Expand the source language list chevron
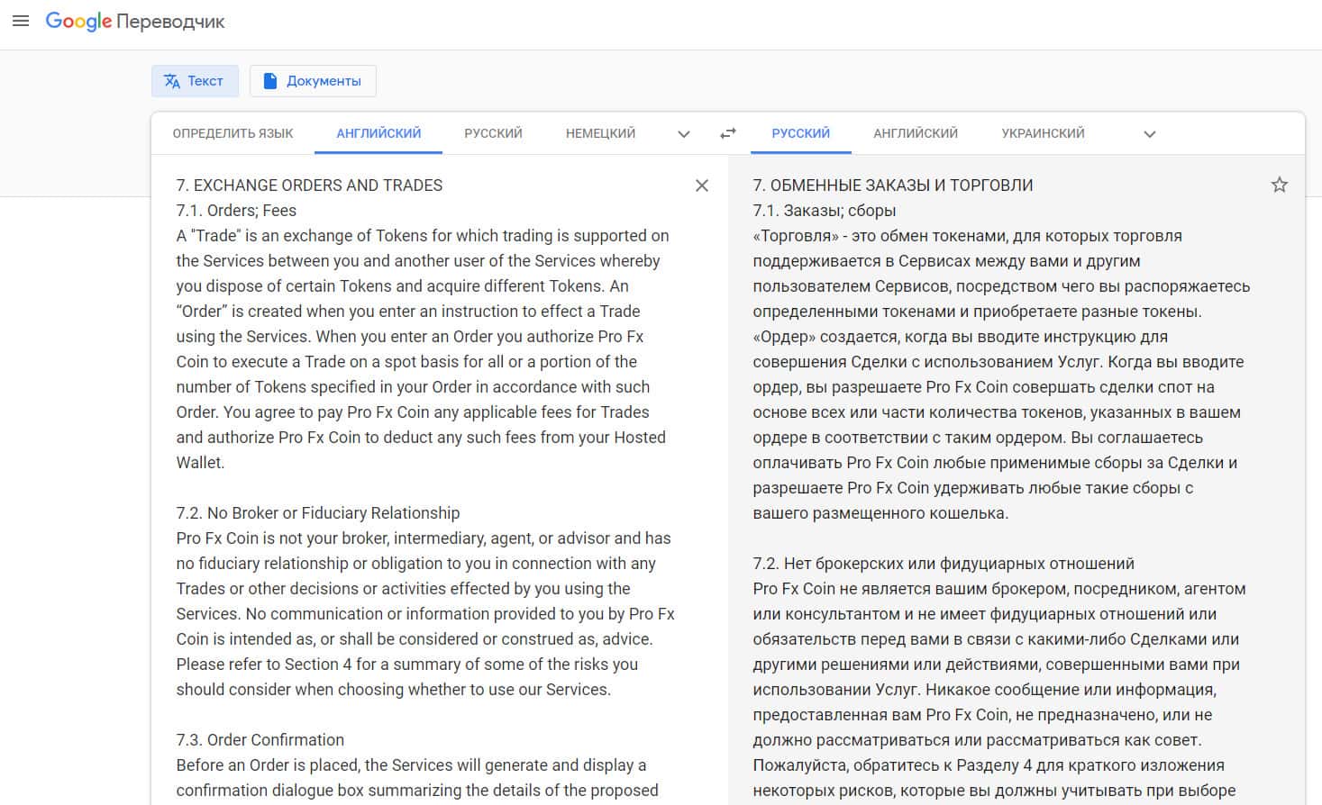 684,134
